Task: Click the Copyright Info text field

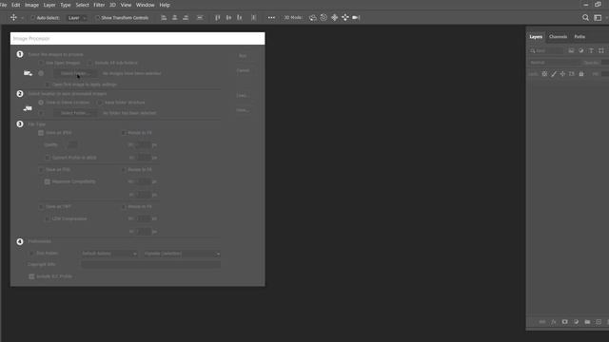Action: click(x=151, y=264)
